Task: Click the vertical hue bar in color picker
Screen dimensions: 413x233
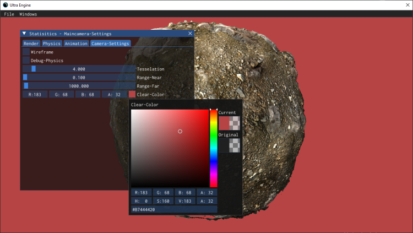Action: (x=213, y=149)
